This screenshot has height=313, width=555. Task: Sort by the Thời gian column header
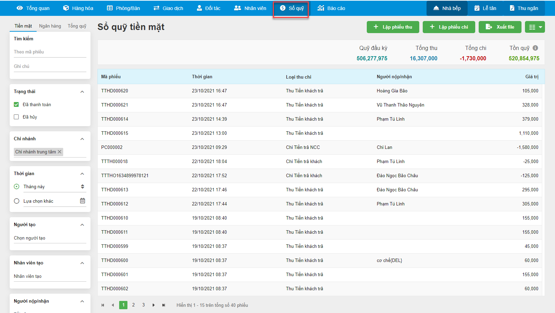click(202, 77)
